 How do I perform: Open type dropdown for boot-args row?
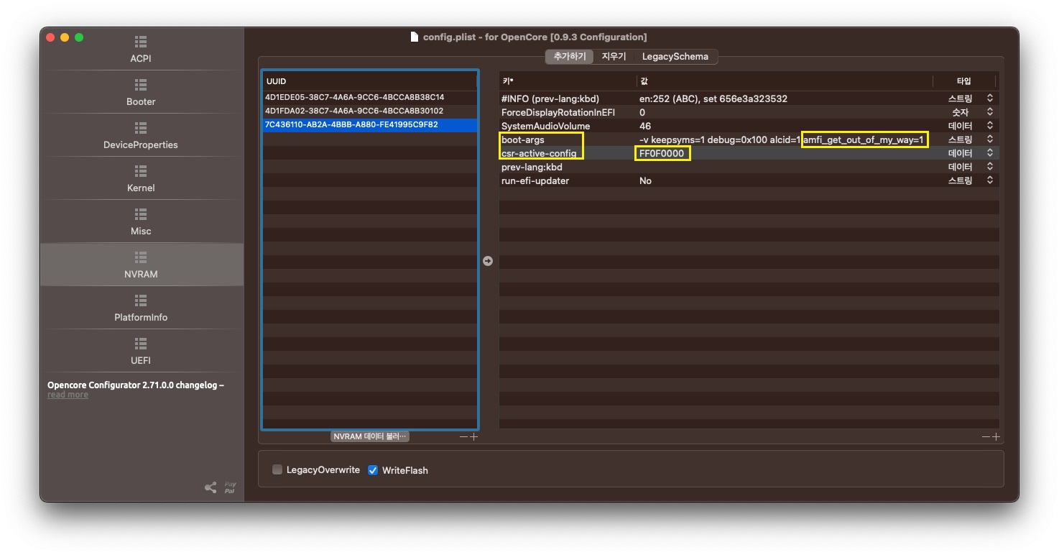tap(990, 139)
